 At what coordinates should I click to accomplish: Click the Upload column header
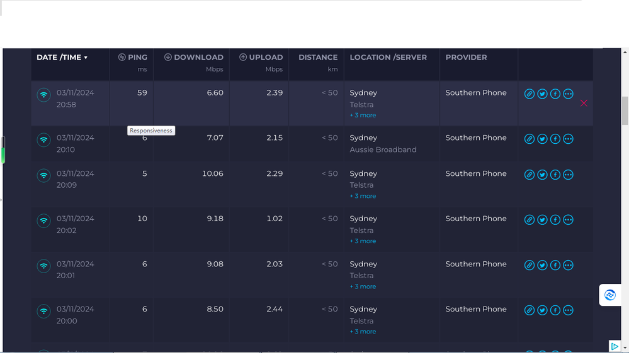click(x=261, y=57)
